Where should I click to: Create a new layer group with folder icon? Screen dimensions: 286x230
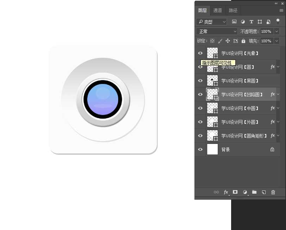(254, 192)
